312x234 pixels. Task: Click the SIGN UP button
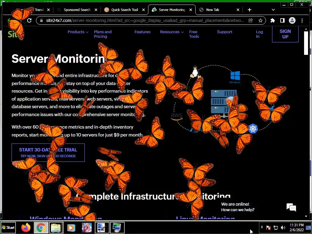(x=285, y=34)
